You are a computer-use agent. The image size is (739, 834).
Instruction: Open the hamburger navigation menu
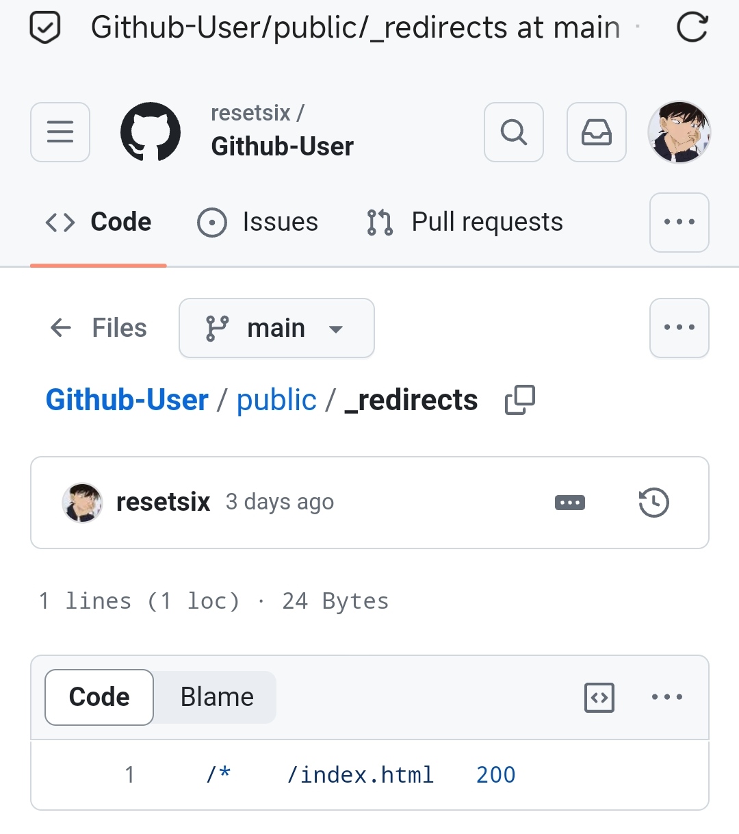60,132
